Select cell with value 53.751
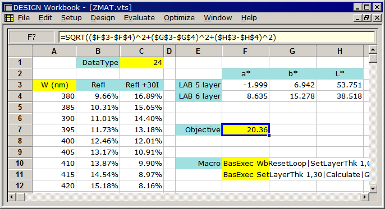This screenshot has width=385, height=209. (x=340, y=85)
